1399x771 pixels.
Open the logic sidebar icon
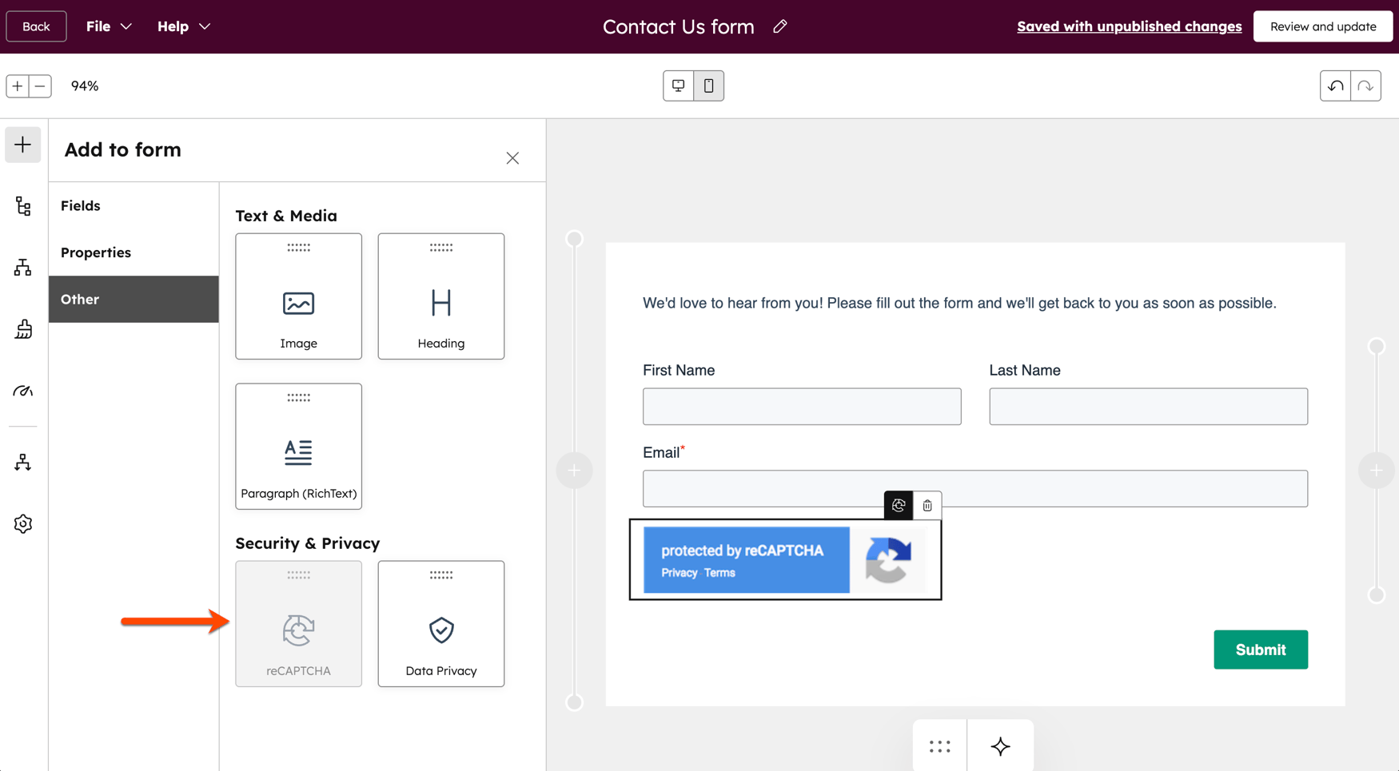(22, 268)
